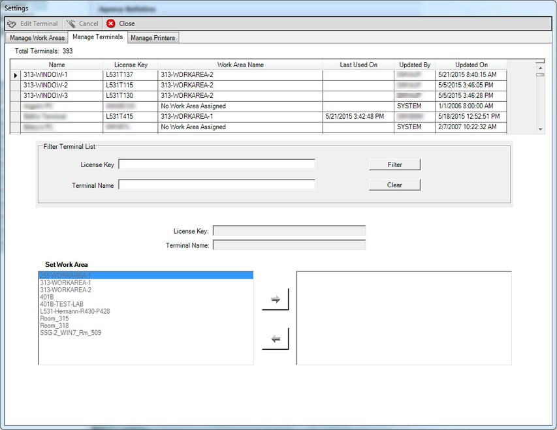The height and width of the screenshot is (430, 557).
Task: Click the Updated On column header
Action: pyautogui.click(x=471, y=65)
